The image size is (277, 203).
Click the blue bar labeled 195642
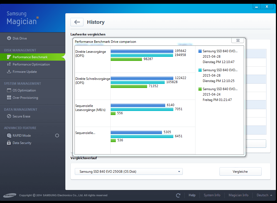(142, 51)
